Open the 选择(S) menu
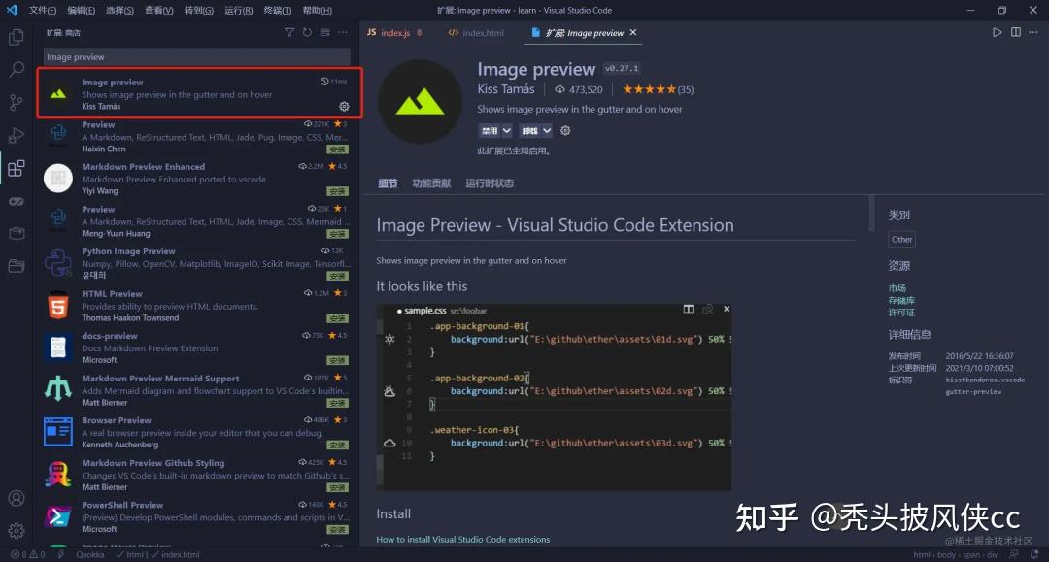Image resolution: width=1049 pixels, height=562 pixels. click(119, 10)
